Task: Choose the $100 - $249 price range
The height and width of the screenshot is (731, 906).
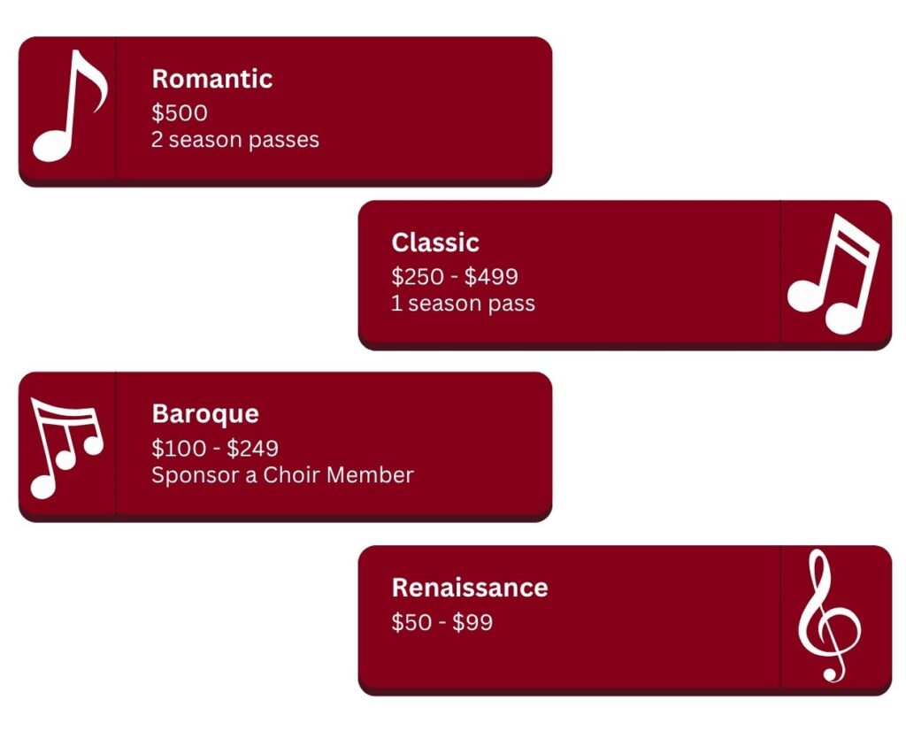Action: click(215, 449)
